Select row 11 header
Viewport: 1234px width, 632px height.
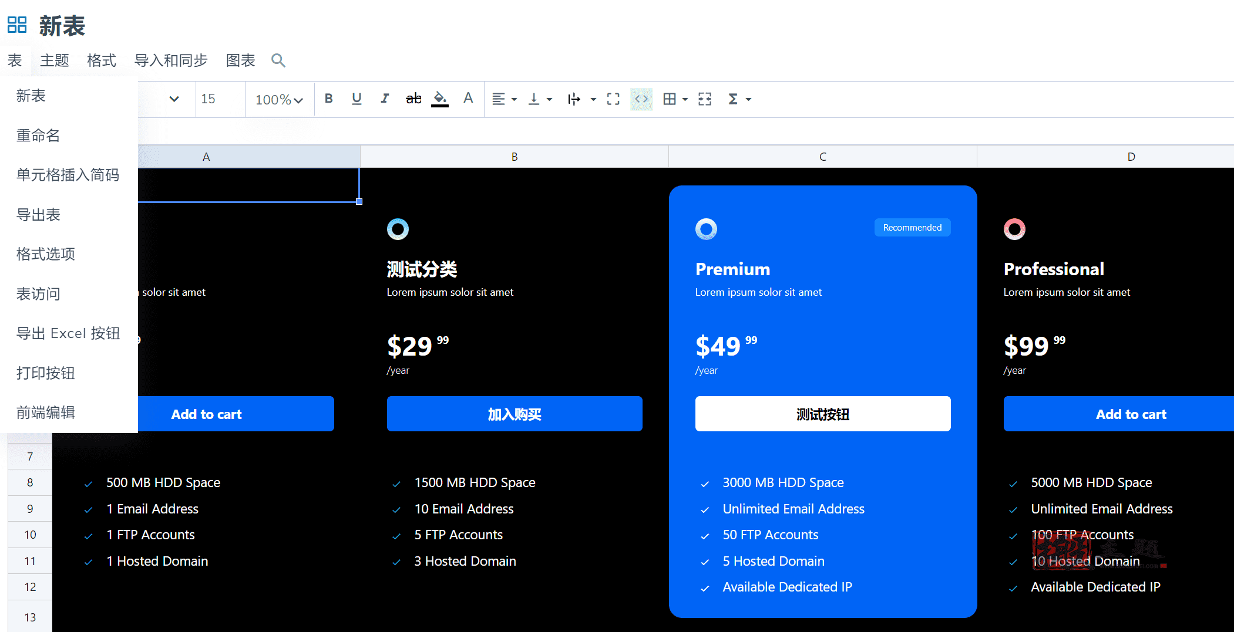point(30,561)
